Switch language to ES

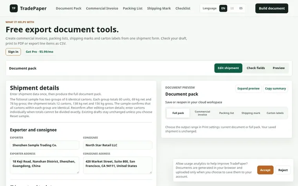click(241, 8)
